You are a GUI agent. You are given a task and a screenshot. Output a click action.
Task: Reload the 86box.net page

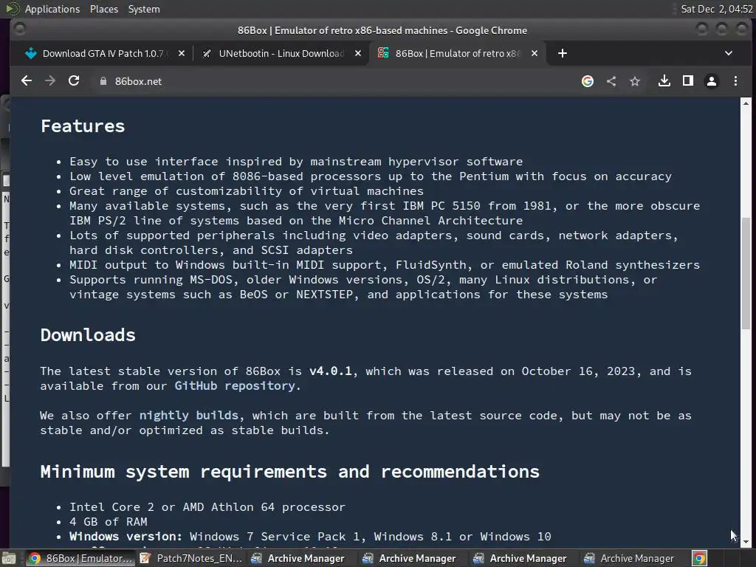74,81
